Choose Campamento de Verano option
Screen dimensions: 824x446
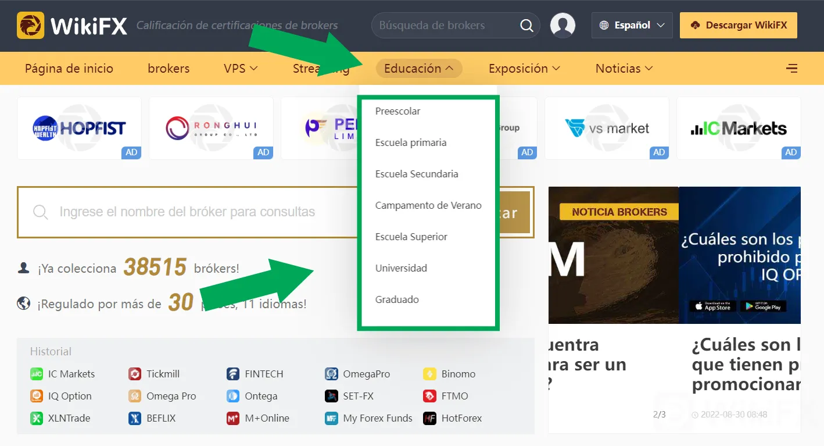coord(428,205)
